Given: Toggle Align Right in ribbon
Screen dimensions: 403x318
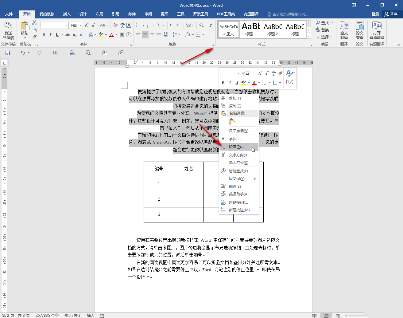Looking at the screenshot, I should (x=152, y=35).
